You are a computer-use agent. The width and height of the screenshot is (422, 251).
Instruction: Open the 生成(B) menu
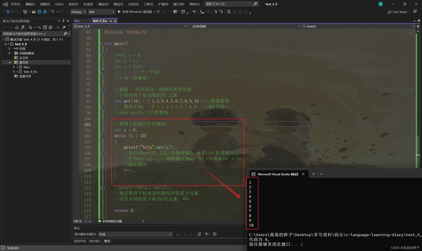coord(88,4)
